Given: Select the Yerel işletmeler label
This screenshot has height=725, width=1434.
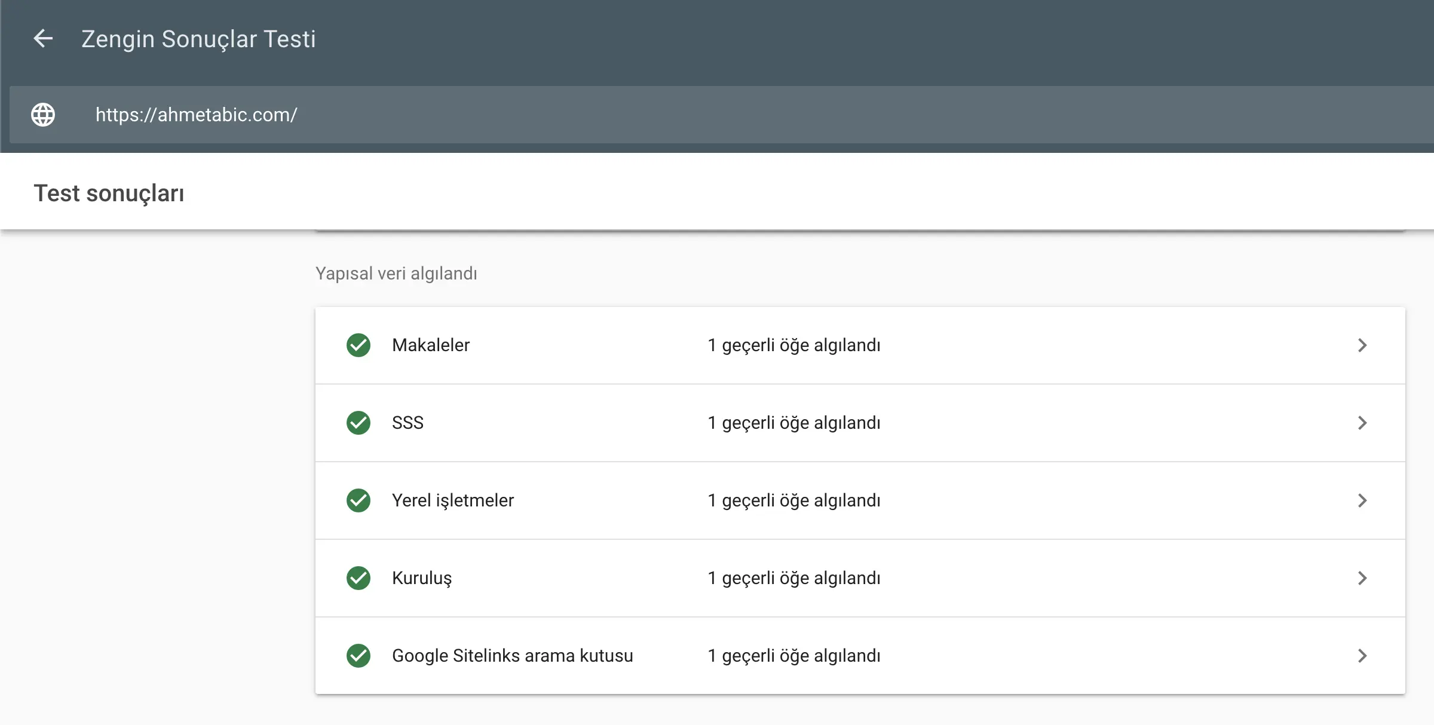Looking at the screenshot, I should click(453, 500).
